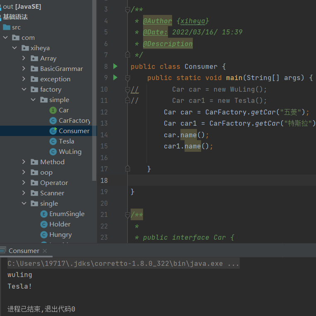
Task: Select the WuLing class icon
Action: 53,151
